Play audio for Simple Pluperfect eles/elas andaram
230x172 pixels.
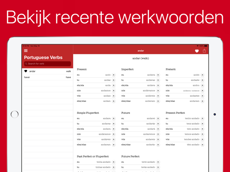[114, 145]
